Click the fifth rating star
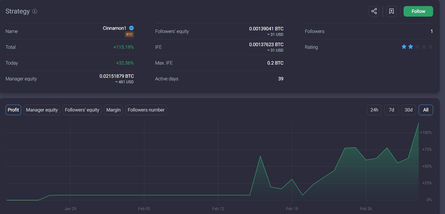Screen dimensions: 445x214 point(430,47)
